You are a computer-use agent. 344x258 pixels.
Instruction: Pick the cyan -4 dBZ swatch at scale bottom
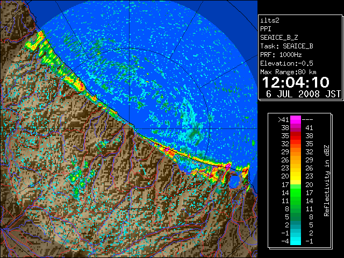pyautogui.click(x=296, y=241)
